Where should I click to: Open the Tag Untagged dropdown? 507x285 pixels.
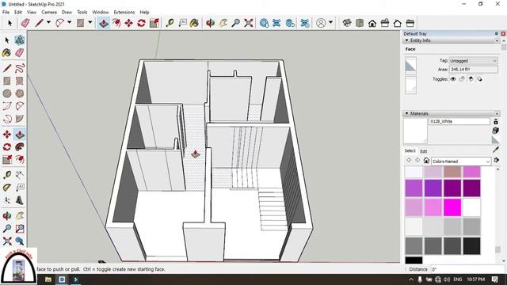[x=474, y=61]
